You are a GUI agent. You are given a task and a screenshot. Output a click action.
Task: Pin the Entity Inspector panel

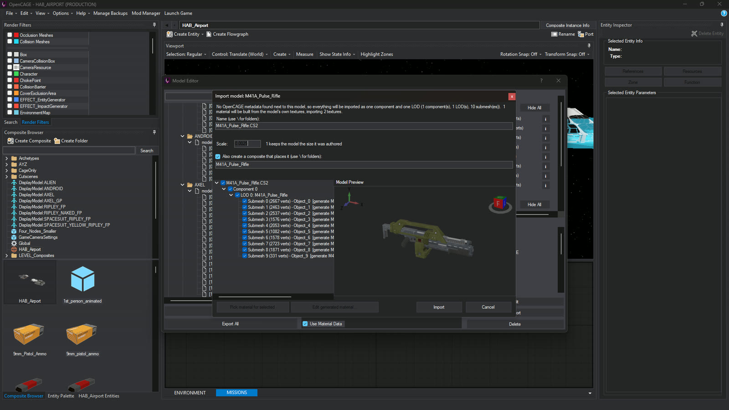[722, 25]
